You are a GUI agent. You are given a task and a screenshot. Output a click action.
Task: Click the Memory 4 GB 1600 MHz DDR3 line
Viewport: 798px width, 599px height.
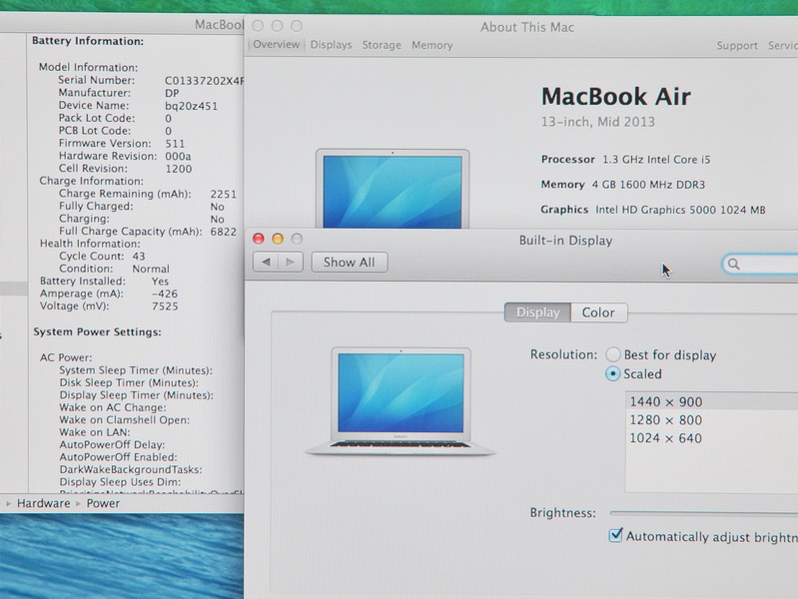(x=623, y=185)
